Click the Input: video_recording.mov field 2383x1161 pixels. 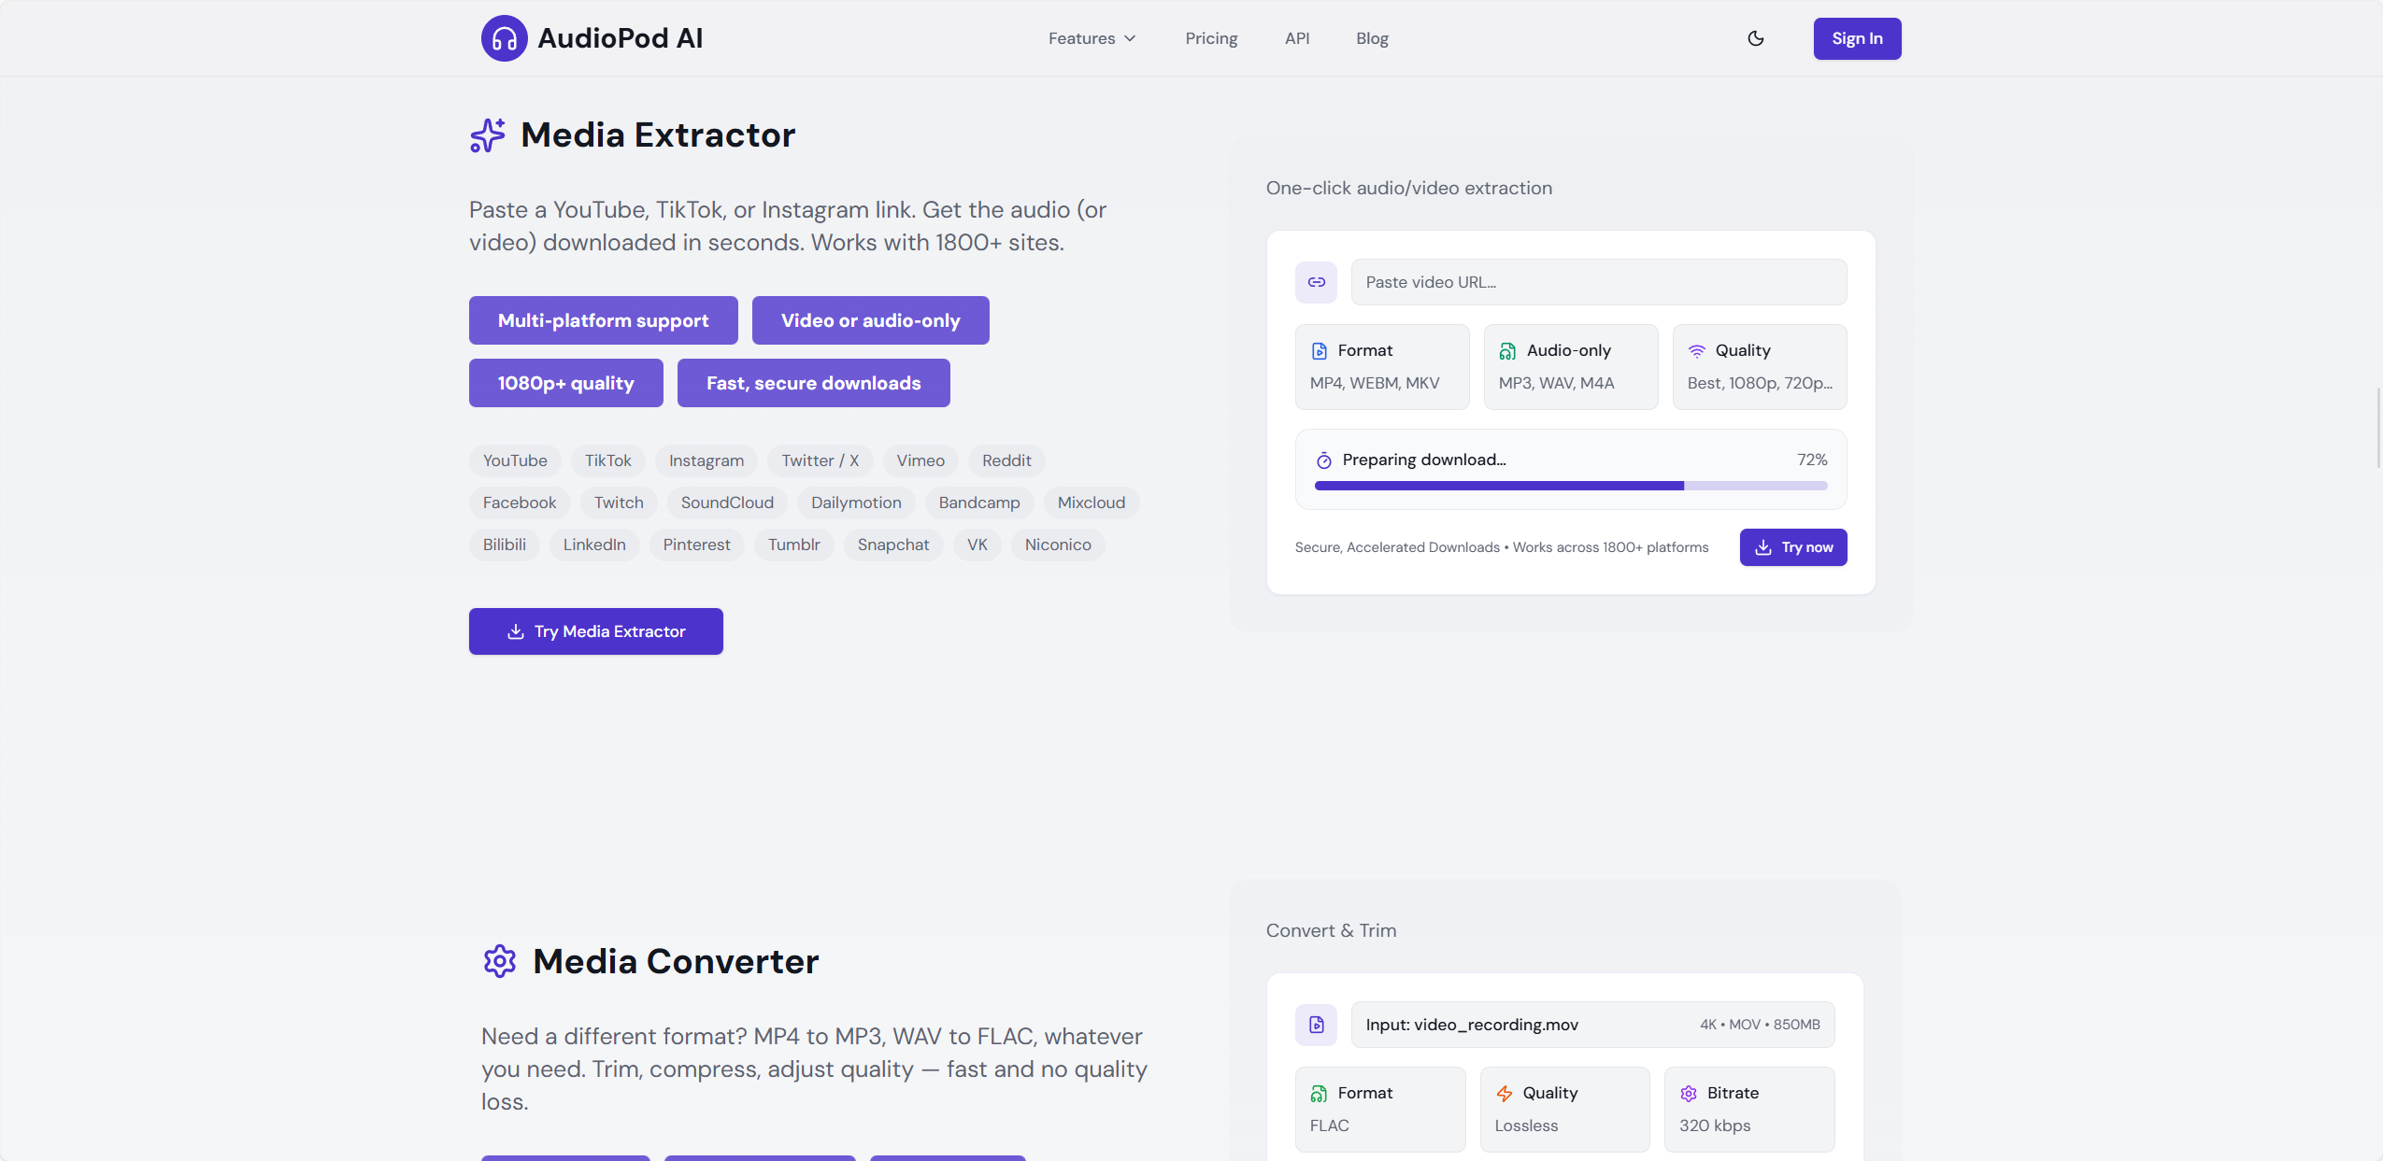pos(1592,1025)
